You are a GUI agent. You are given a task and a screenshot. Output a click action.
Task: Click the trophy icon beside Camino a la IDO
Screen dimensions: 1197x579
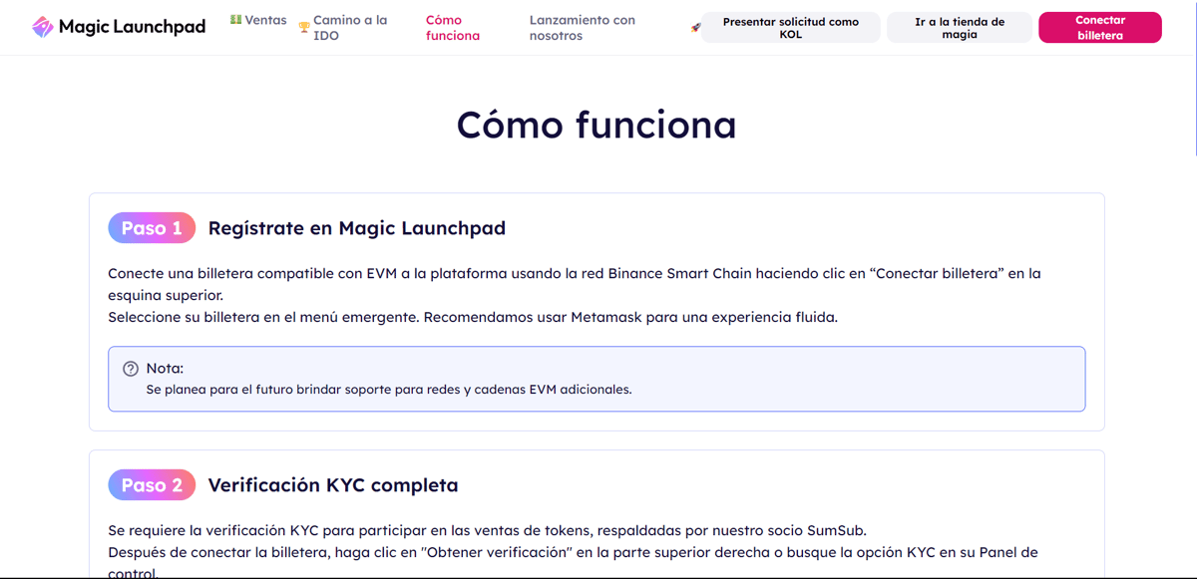[x=304, y=28]
